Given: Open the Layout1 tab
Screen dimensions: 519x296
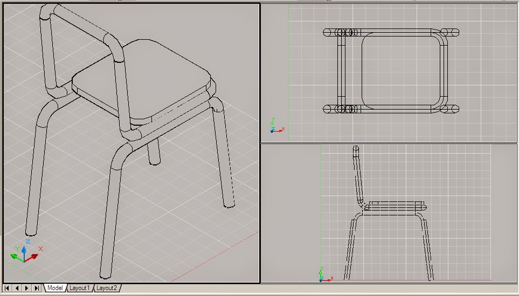Looking at the screenshot, I should [79, 288].
